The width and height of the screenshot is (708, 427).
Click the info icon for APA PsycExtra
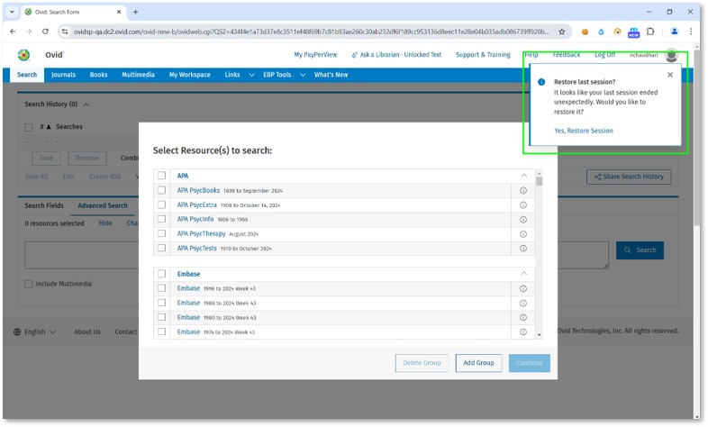click(522, 204)
